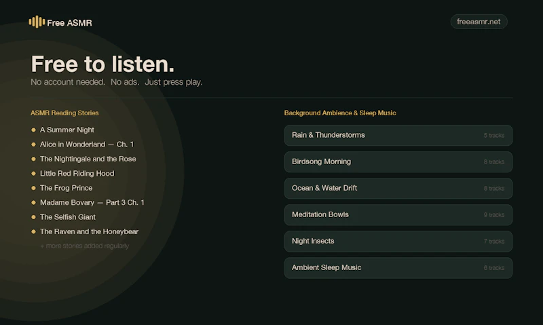543x325 pixels.
Task: Click the ASMR Reading Stories heading
Action: (64, 113)
